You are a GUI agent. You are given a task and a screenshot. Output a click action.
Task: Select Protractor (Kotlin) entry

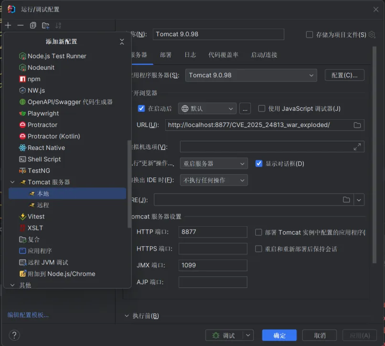pos(67,136)
